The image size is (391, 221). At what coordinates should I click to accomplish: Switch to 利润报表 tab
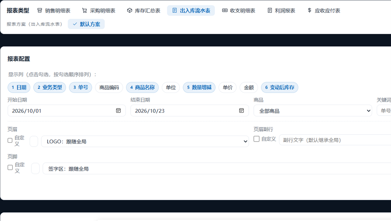pos(281,10)
